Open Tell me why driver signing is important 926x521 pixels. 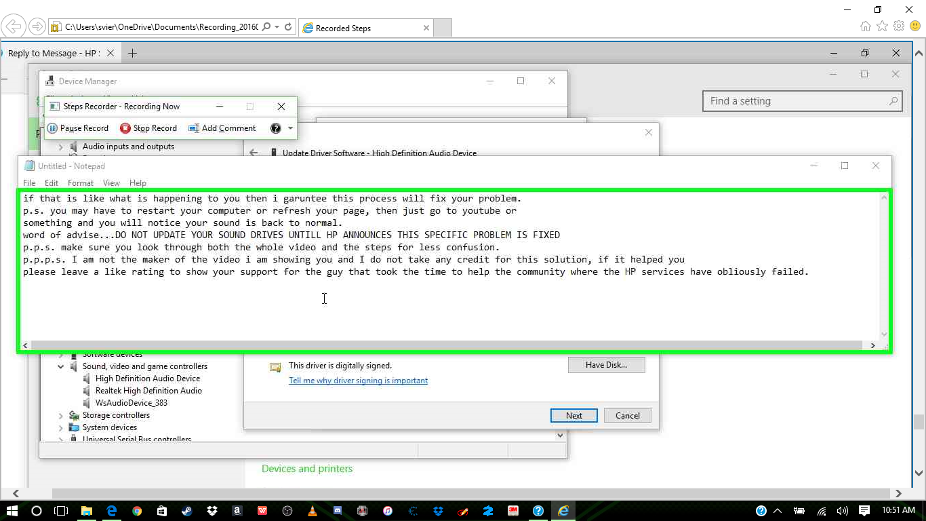point(358,381)
